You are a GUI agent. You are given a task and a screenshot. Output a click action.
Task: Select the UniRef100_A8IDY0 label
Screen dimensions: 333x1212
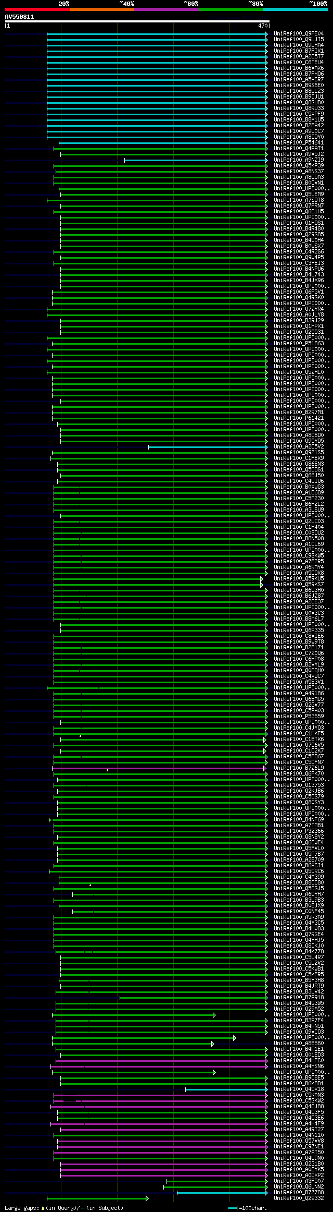point(299,137)
